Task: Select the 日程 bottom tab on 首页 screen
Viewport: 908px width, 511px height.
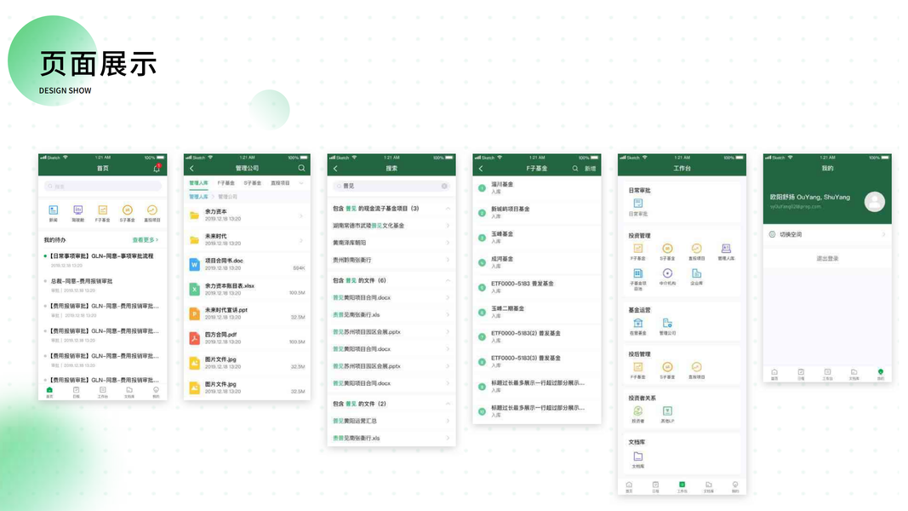Action: (76, 393)
